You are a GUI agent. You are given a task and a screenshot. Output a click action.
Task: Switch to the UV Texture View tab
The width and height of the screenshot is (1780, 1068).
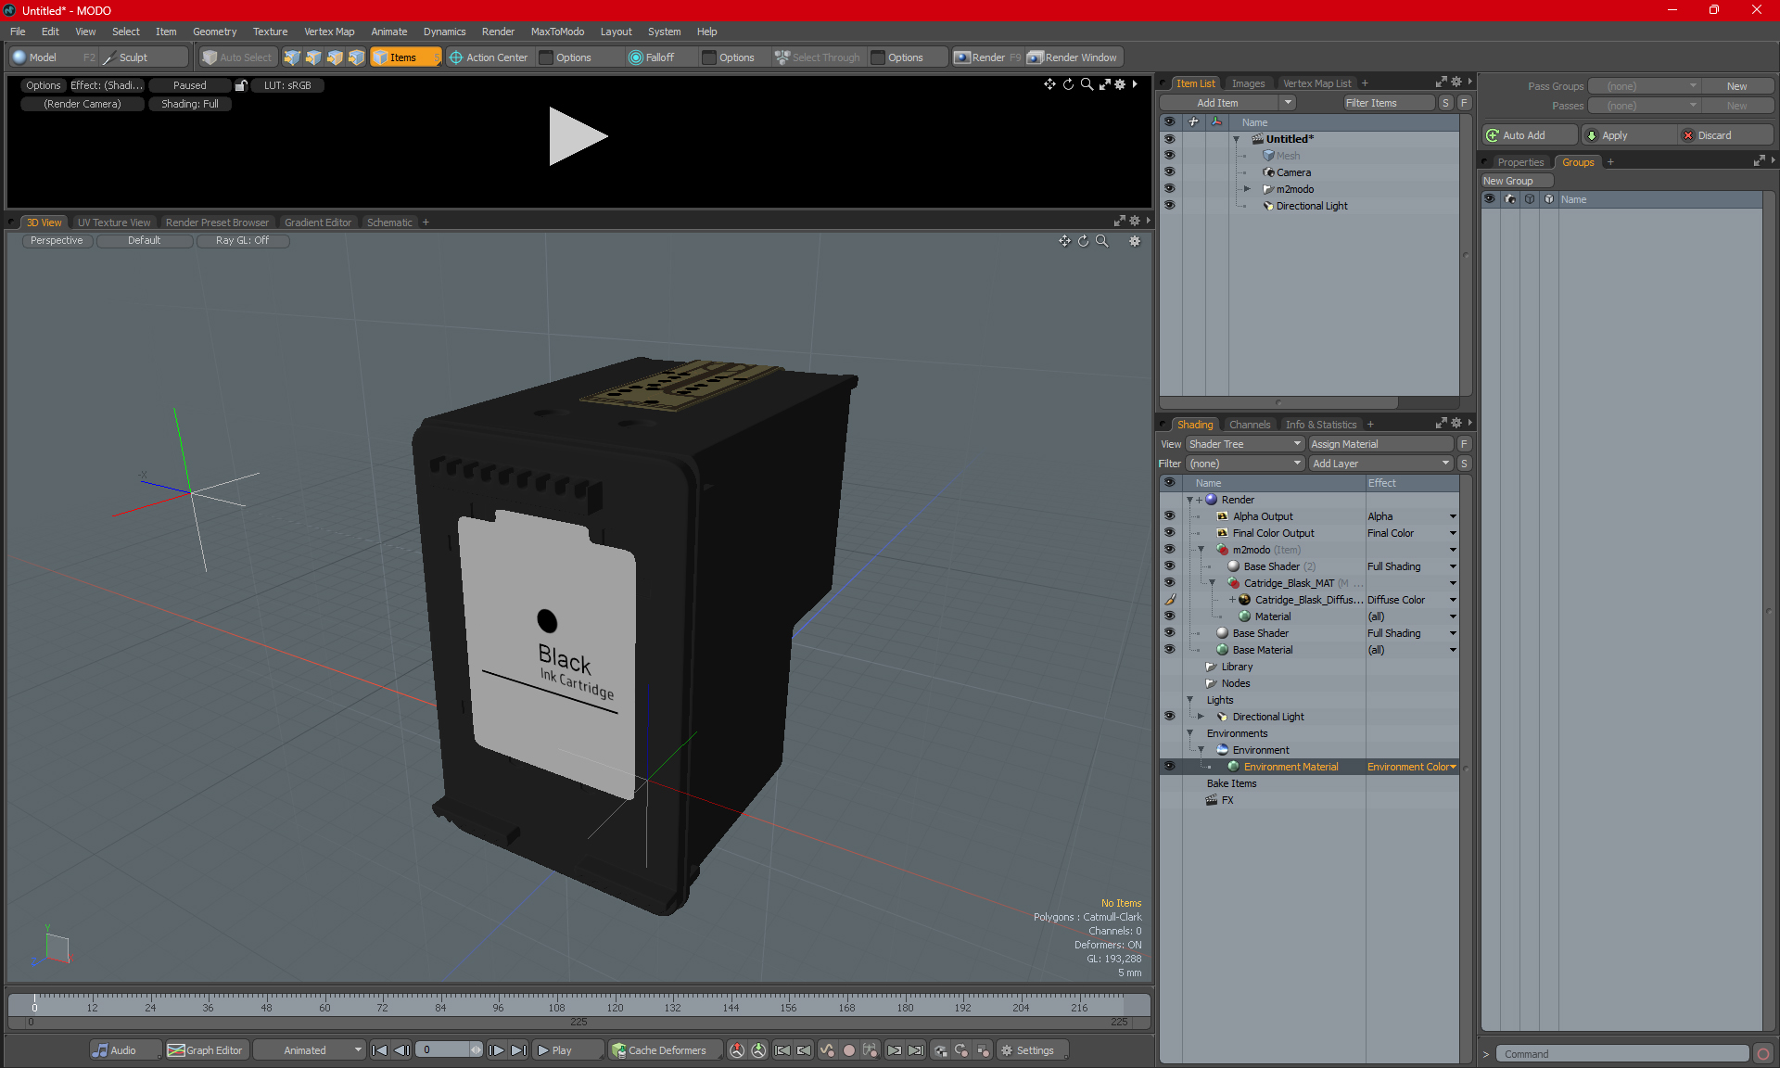pyautogui.click(x=114, y=222)
